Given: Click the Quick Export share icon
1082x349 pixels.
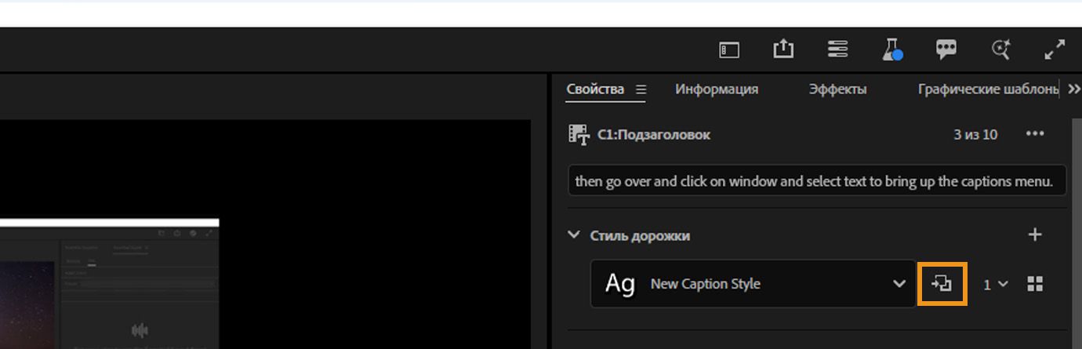Looking at the screenshot, I should [x=783, y=49].
